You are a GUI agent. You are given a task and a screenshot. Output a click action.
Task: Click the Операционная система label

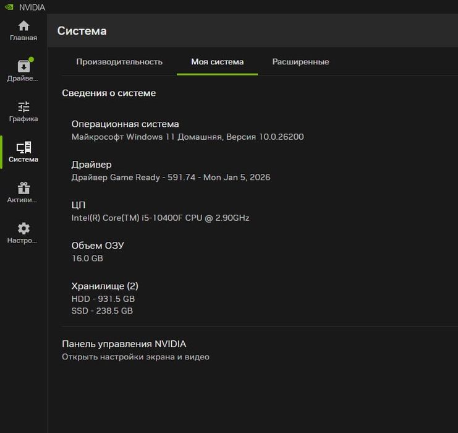point(125,124)
